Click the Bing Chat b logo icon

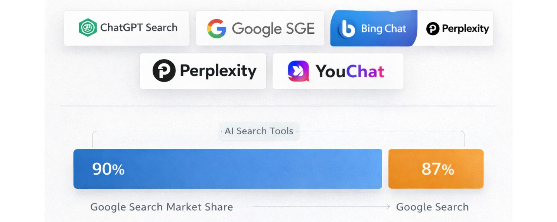(x=348, y=28)
